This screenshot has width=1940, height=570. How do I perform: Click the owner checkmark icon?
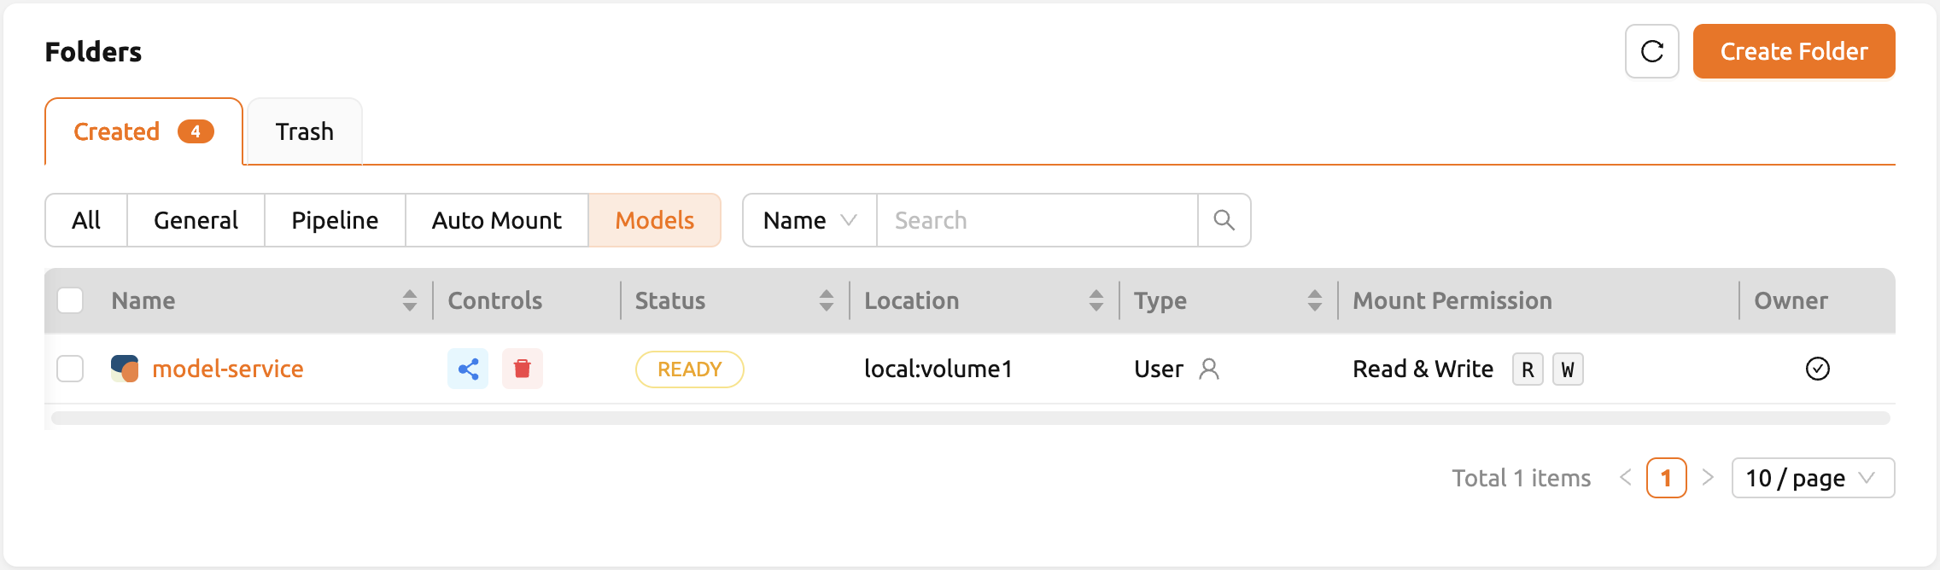(x=1818, y=369)
